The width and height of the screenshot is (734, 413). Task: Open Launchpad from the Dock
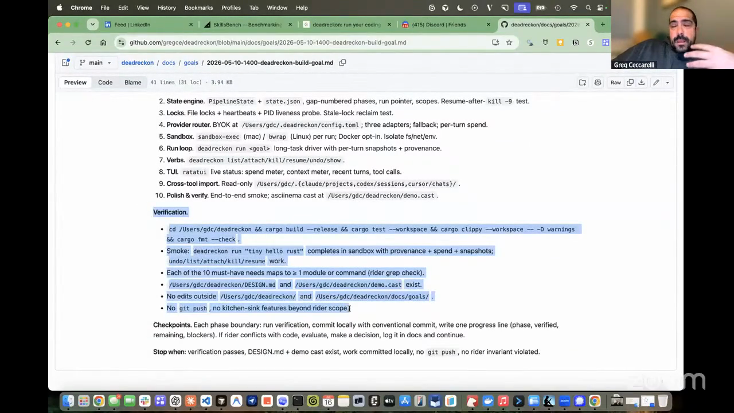coord(84,401)
